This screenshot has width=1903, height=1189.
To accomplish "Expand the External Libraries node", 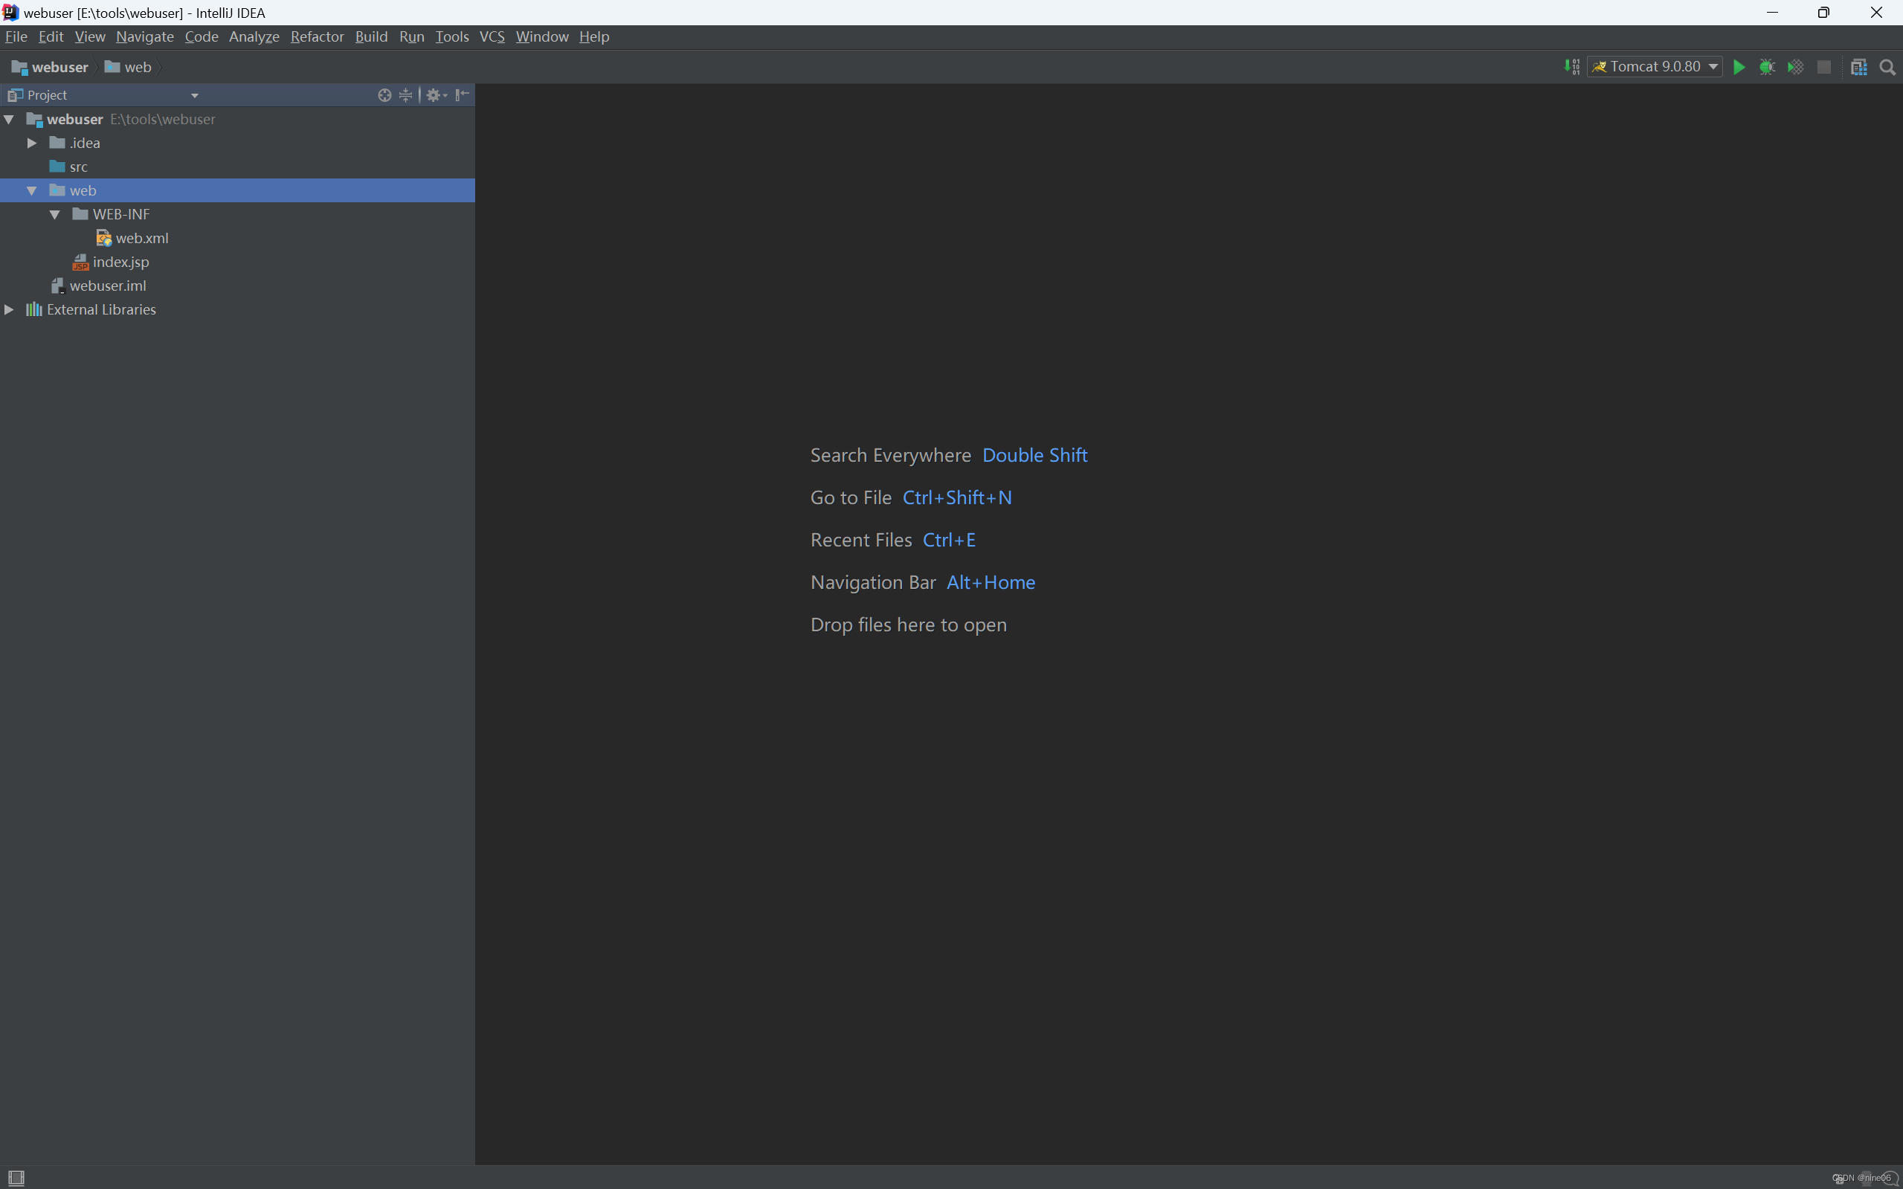I will pyautogui.click(x=10, y=309).
